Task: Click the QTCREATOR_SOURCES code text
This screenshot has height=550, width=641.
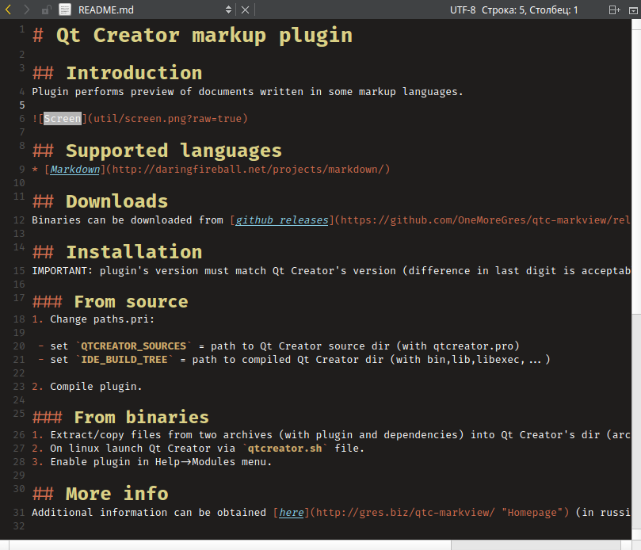Action: [x=134, y=346]
